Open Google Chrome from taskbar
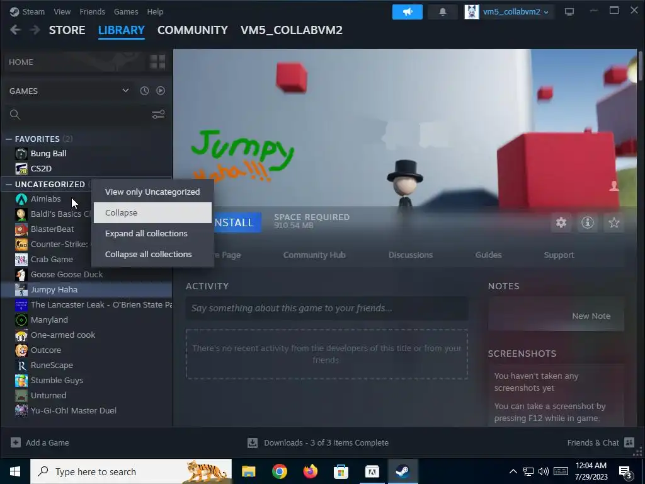The width and height of the screenshot is (645, 484). pos(280,471)
